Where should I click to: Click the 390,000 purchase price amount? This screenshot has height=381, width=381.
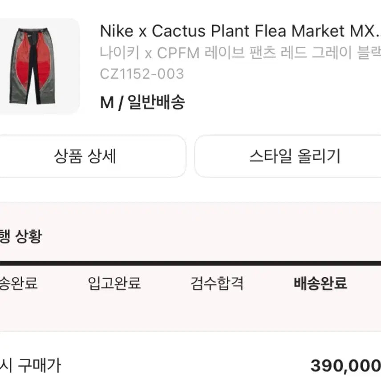point(345,366)
